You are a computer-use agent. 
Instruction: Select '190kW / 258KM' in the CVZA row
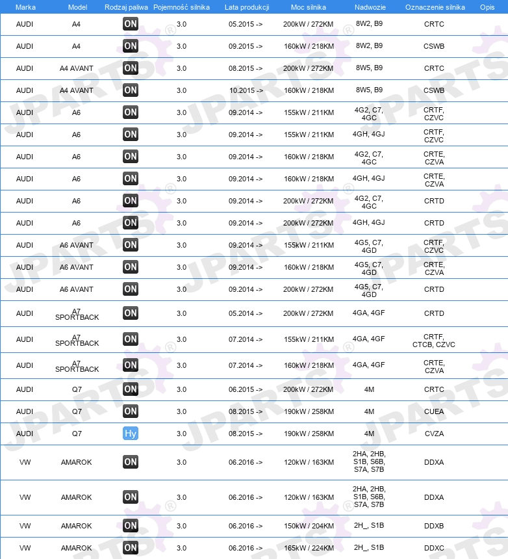pos(309,434)
